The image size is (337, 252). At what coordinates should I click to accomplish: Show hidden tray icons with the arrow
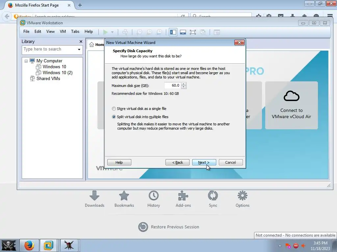[x=280, y=246]
